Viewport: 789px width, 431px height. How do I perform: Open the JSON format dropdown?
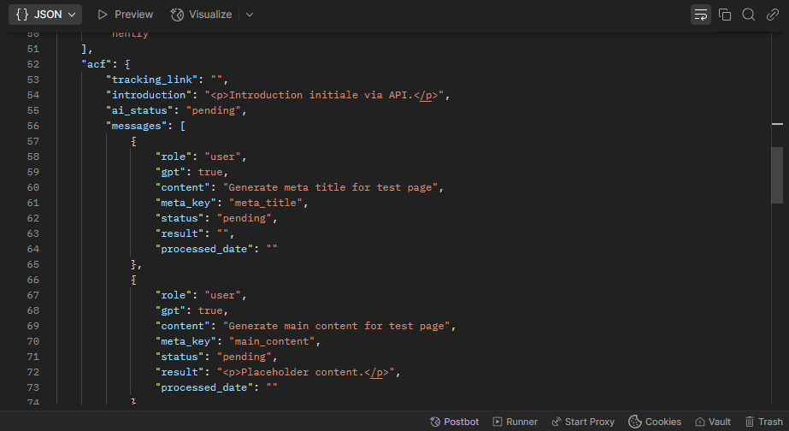pos(45,15)
